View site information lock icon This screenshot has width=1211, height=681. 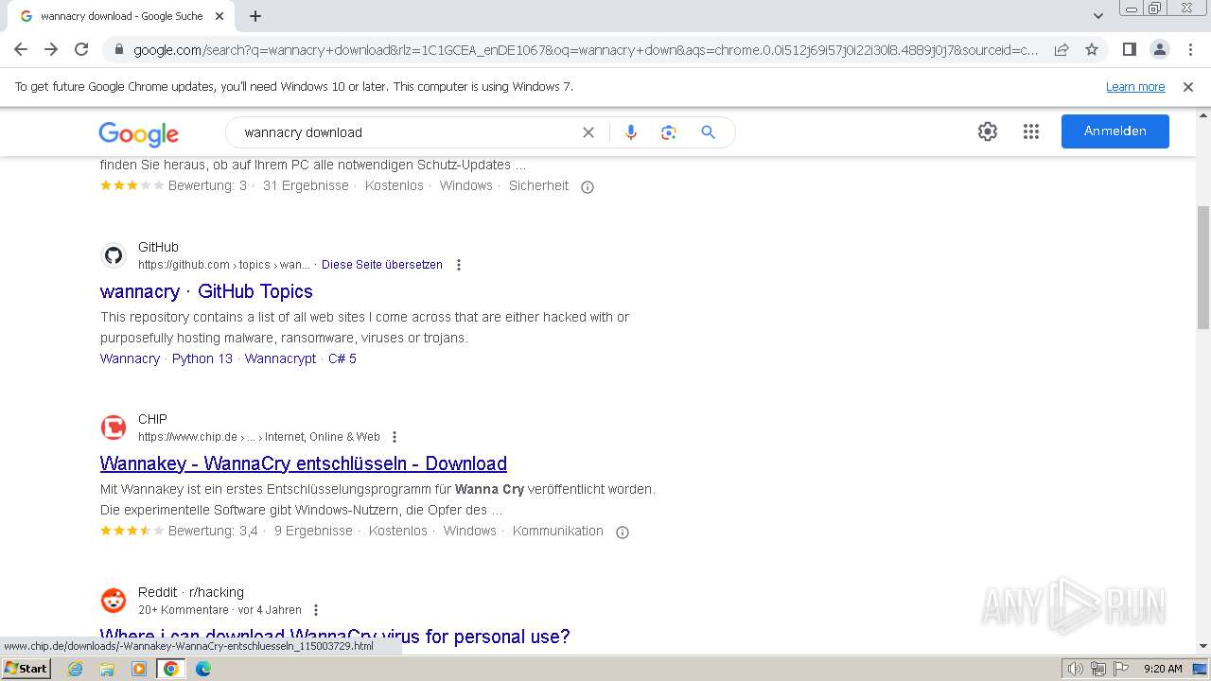118,50
